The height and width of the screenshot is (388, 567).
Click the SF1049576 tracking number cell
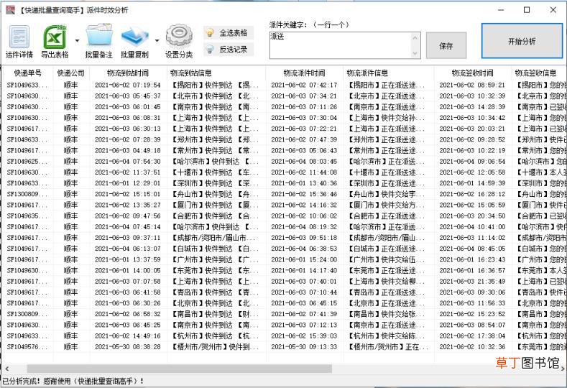pos(27,347)
